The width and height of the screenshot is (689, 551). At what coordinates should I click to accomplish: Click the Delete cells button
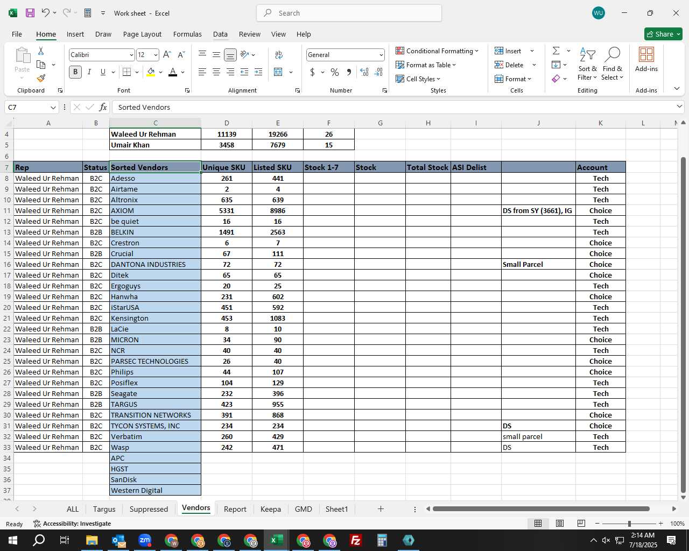tap(509, 65)
